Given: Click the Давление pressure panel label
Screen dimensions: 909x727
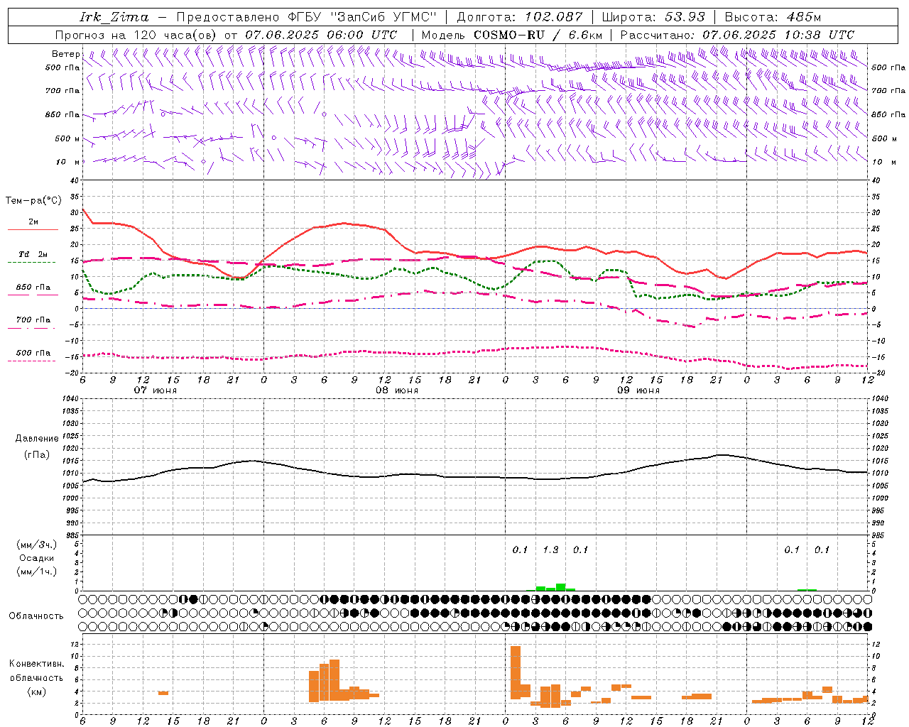Looking at the screenshot, I should [x=37, y=439].
